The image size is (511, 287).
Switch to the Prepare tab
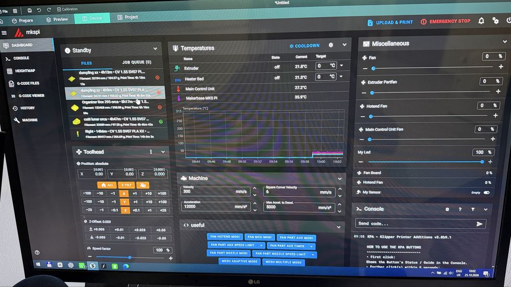point(22,20)
